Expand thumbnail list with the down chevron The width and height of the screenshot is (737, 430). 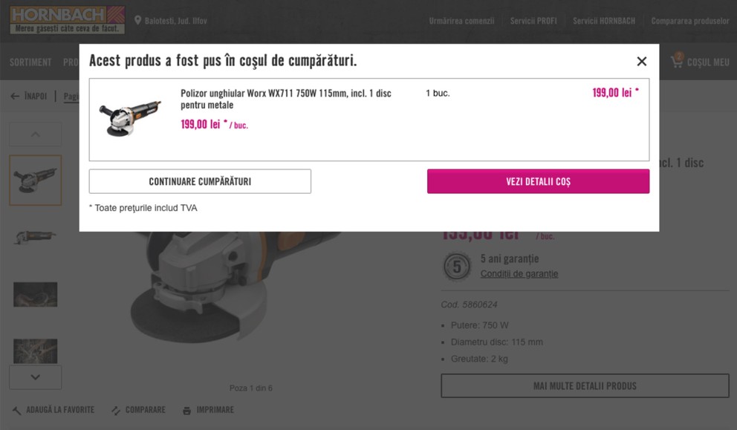pos(35,377)
